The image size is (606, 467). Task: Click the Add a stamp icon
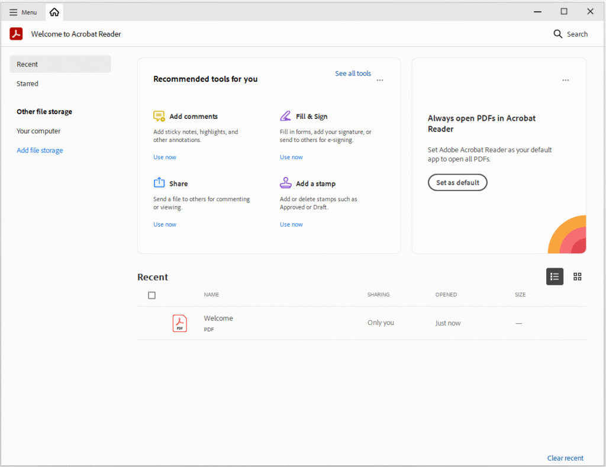pos(285,183)
